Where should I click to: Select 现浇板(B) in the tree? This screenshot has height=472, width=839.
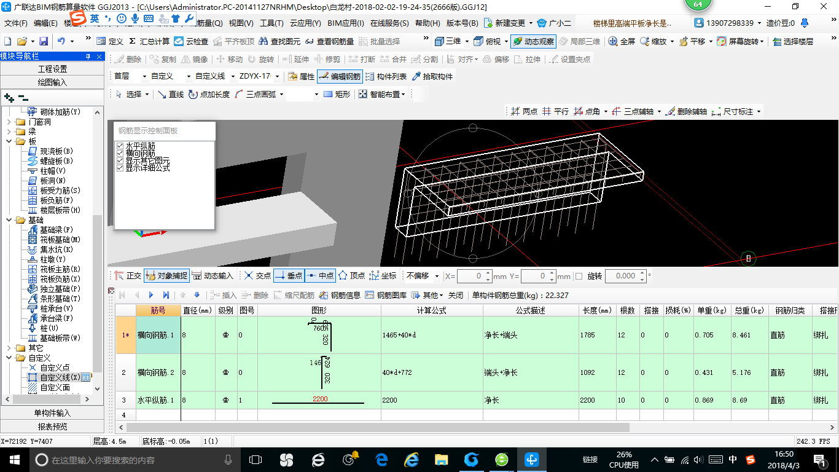tap(57, 151)
